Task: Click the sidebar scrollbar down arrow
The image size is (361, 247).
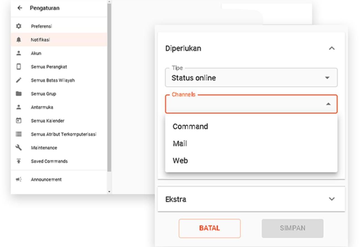Action: 109,192
